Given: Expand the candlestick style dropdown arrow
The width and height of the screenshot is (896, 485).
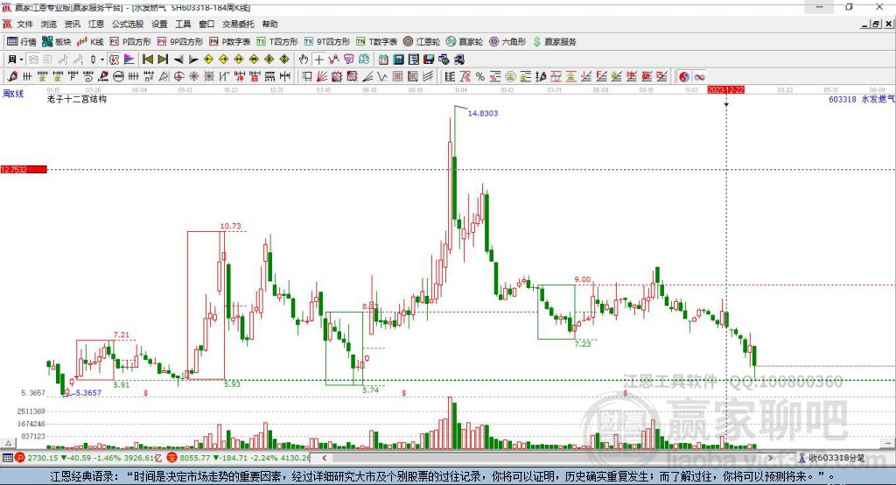Looking at the screenshot, I should [102, 60].
